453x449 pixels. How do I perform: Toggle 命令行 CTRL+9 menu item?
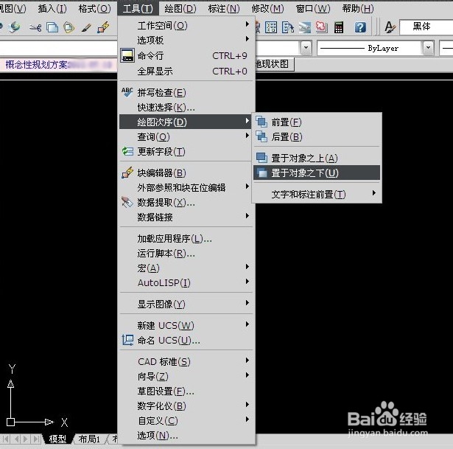point(186,55)
